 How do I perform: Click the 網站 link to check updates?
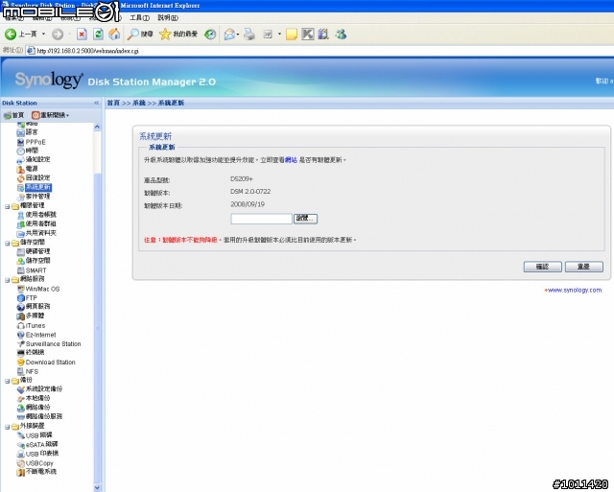pos(291,160)
